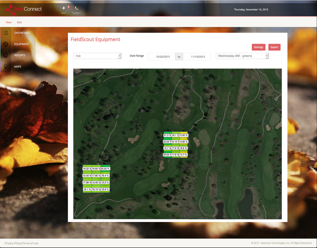317x248 pixels.
Task: Click the Reports pie chart icon
Action: (5, 55)
